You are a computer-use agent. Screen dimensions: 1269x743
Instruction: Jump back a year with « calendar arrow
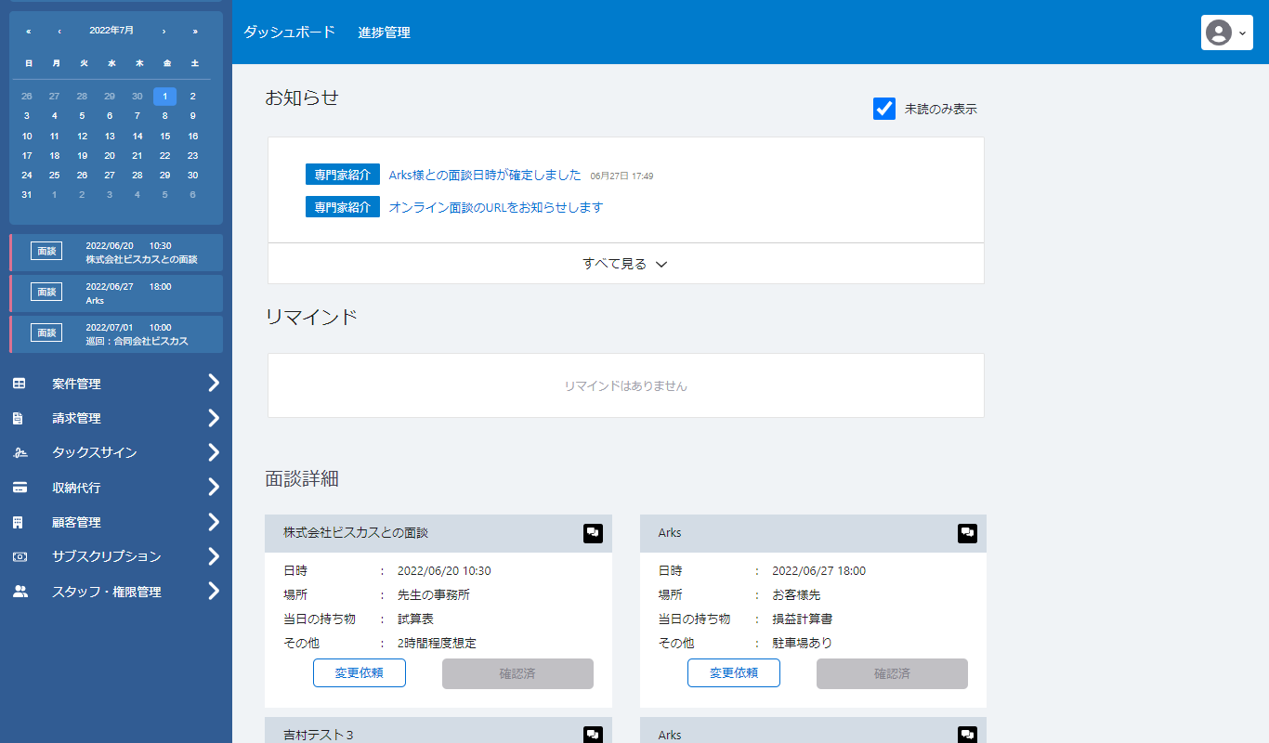28,30
